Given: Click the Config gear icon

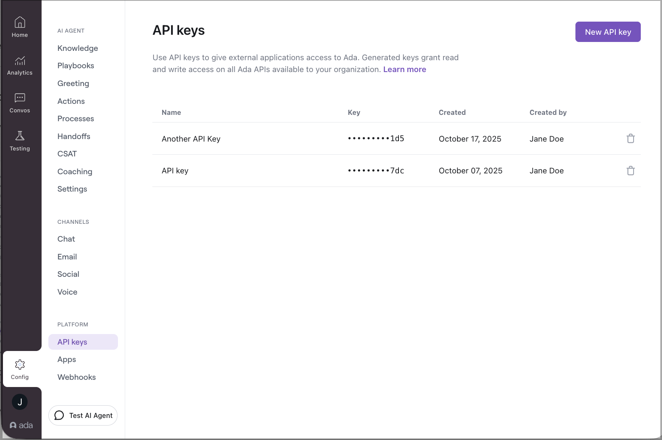Looking at the screenshot, I should [20, 365].
